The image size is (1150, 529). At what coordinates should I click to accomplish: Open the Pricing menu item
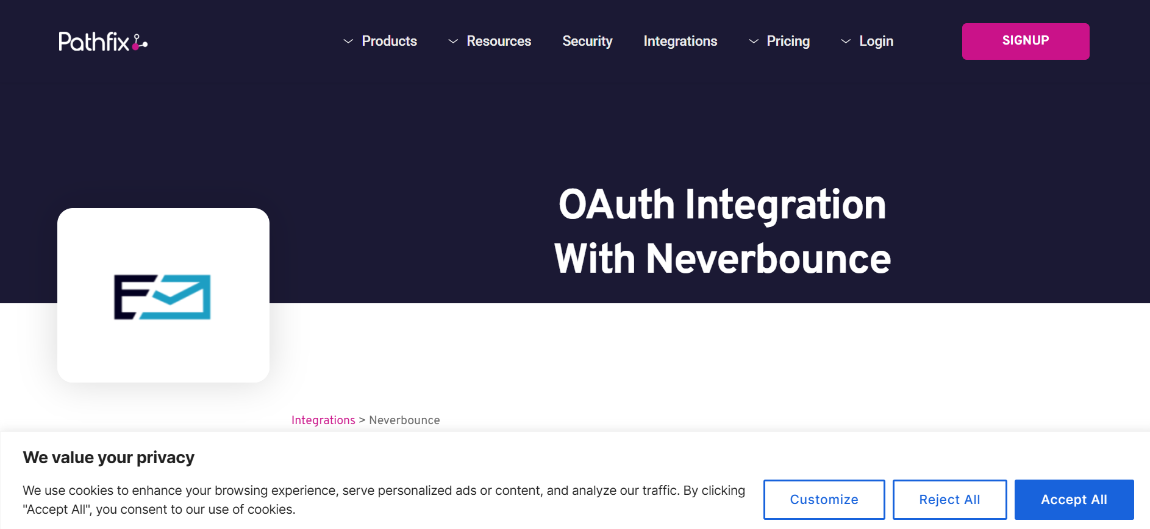(x=788, y=41)
